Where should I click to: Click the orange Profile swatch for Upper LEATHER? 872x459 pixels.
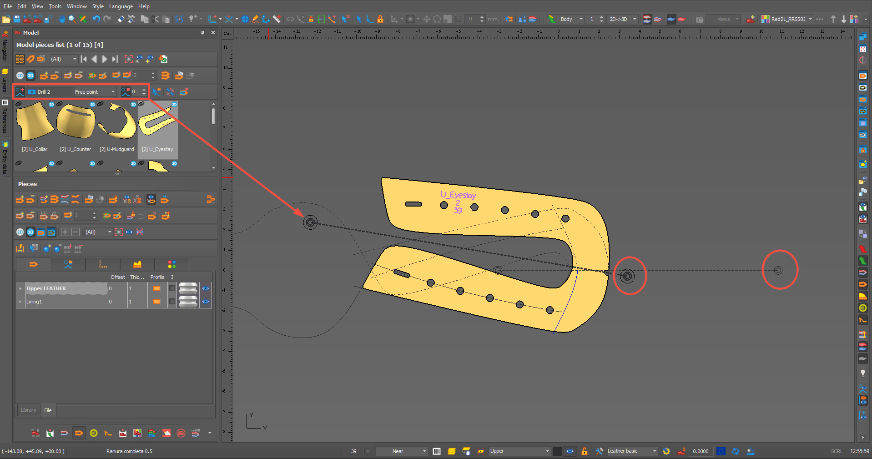tap(157, 288)
